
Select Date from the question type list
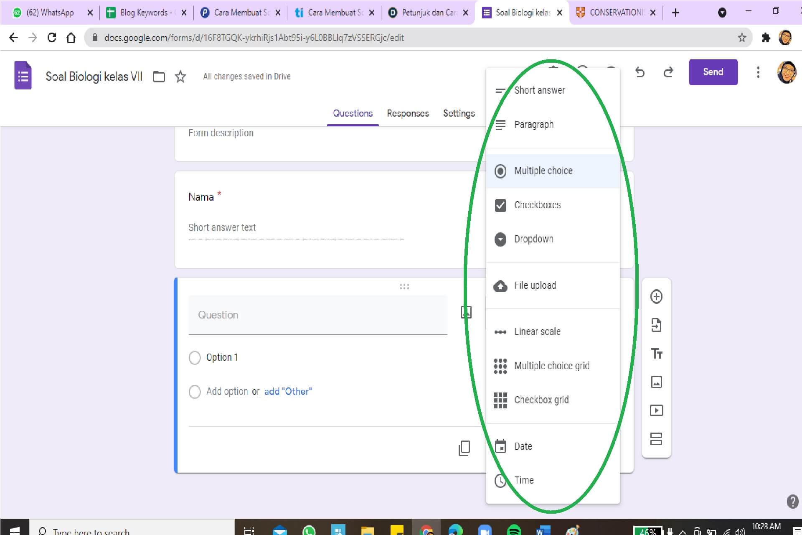(x=523, y=446)
